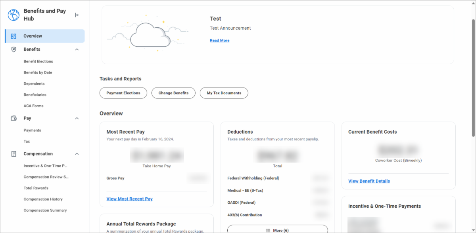Open My Tax Documents
This screenshot has width=476, height=233.
[x=224, y=93]
